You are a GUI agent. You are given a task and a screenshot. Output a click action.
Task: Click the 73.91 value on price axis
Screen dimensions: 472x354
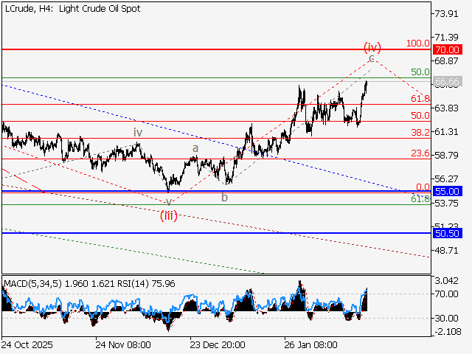tap(450, 14)
